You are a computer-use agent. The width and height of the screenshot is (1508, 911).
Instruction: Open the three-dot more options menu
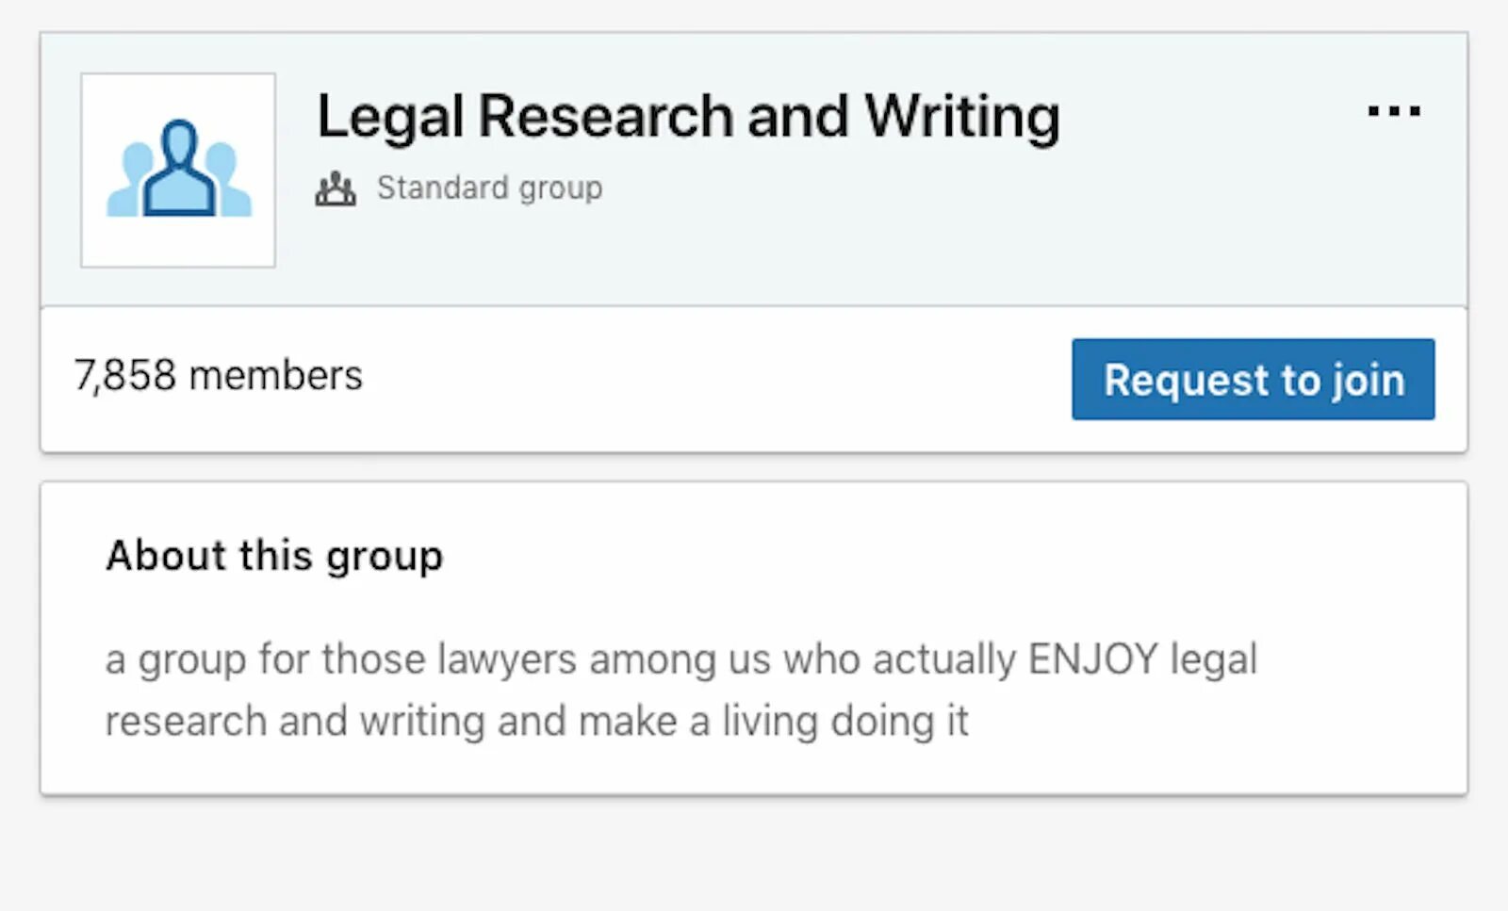[1394, 111]
